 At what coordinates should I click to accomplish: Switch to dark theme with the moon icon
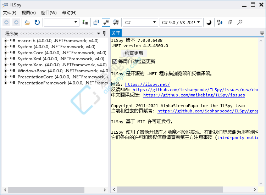click(209, 22)
